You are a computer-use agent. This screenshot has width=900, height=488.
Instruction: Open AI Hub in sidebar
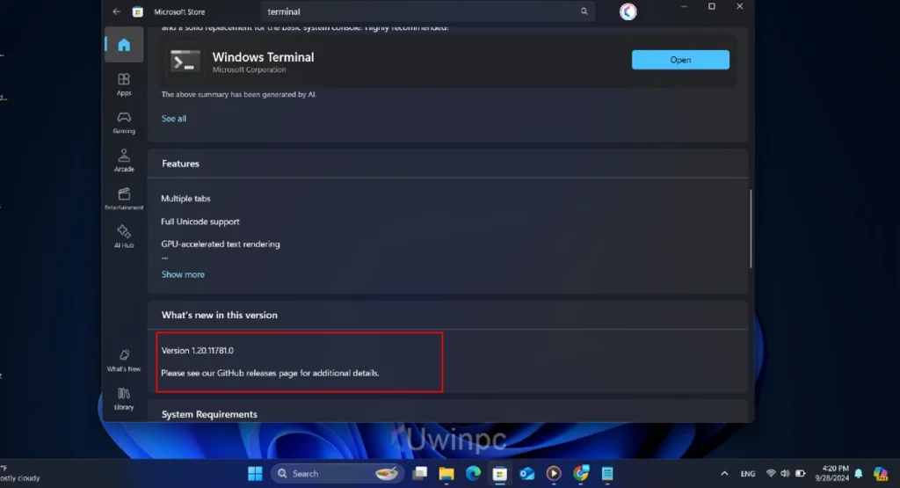pos(124,237)
